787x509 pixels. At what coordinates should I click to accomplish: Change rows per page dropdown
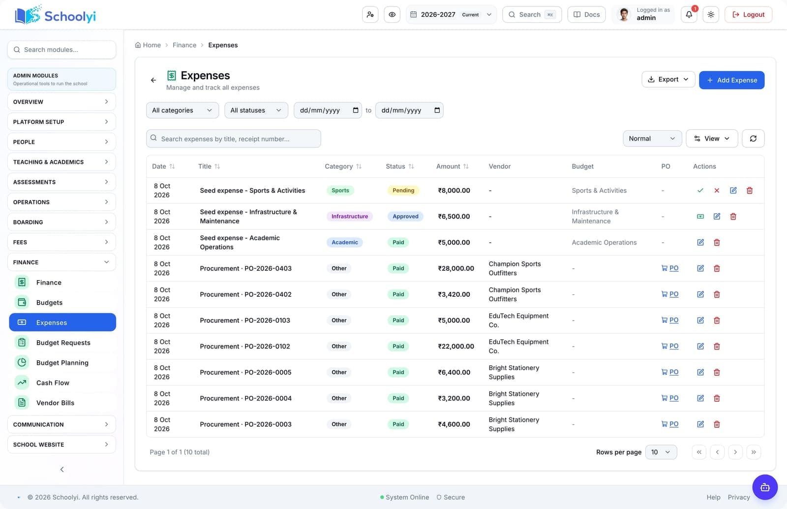pyautogui.click(x=661, y=452)
